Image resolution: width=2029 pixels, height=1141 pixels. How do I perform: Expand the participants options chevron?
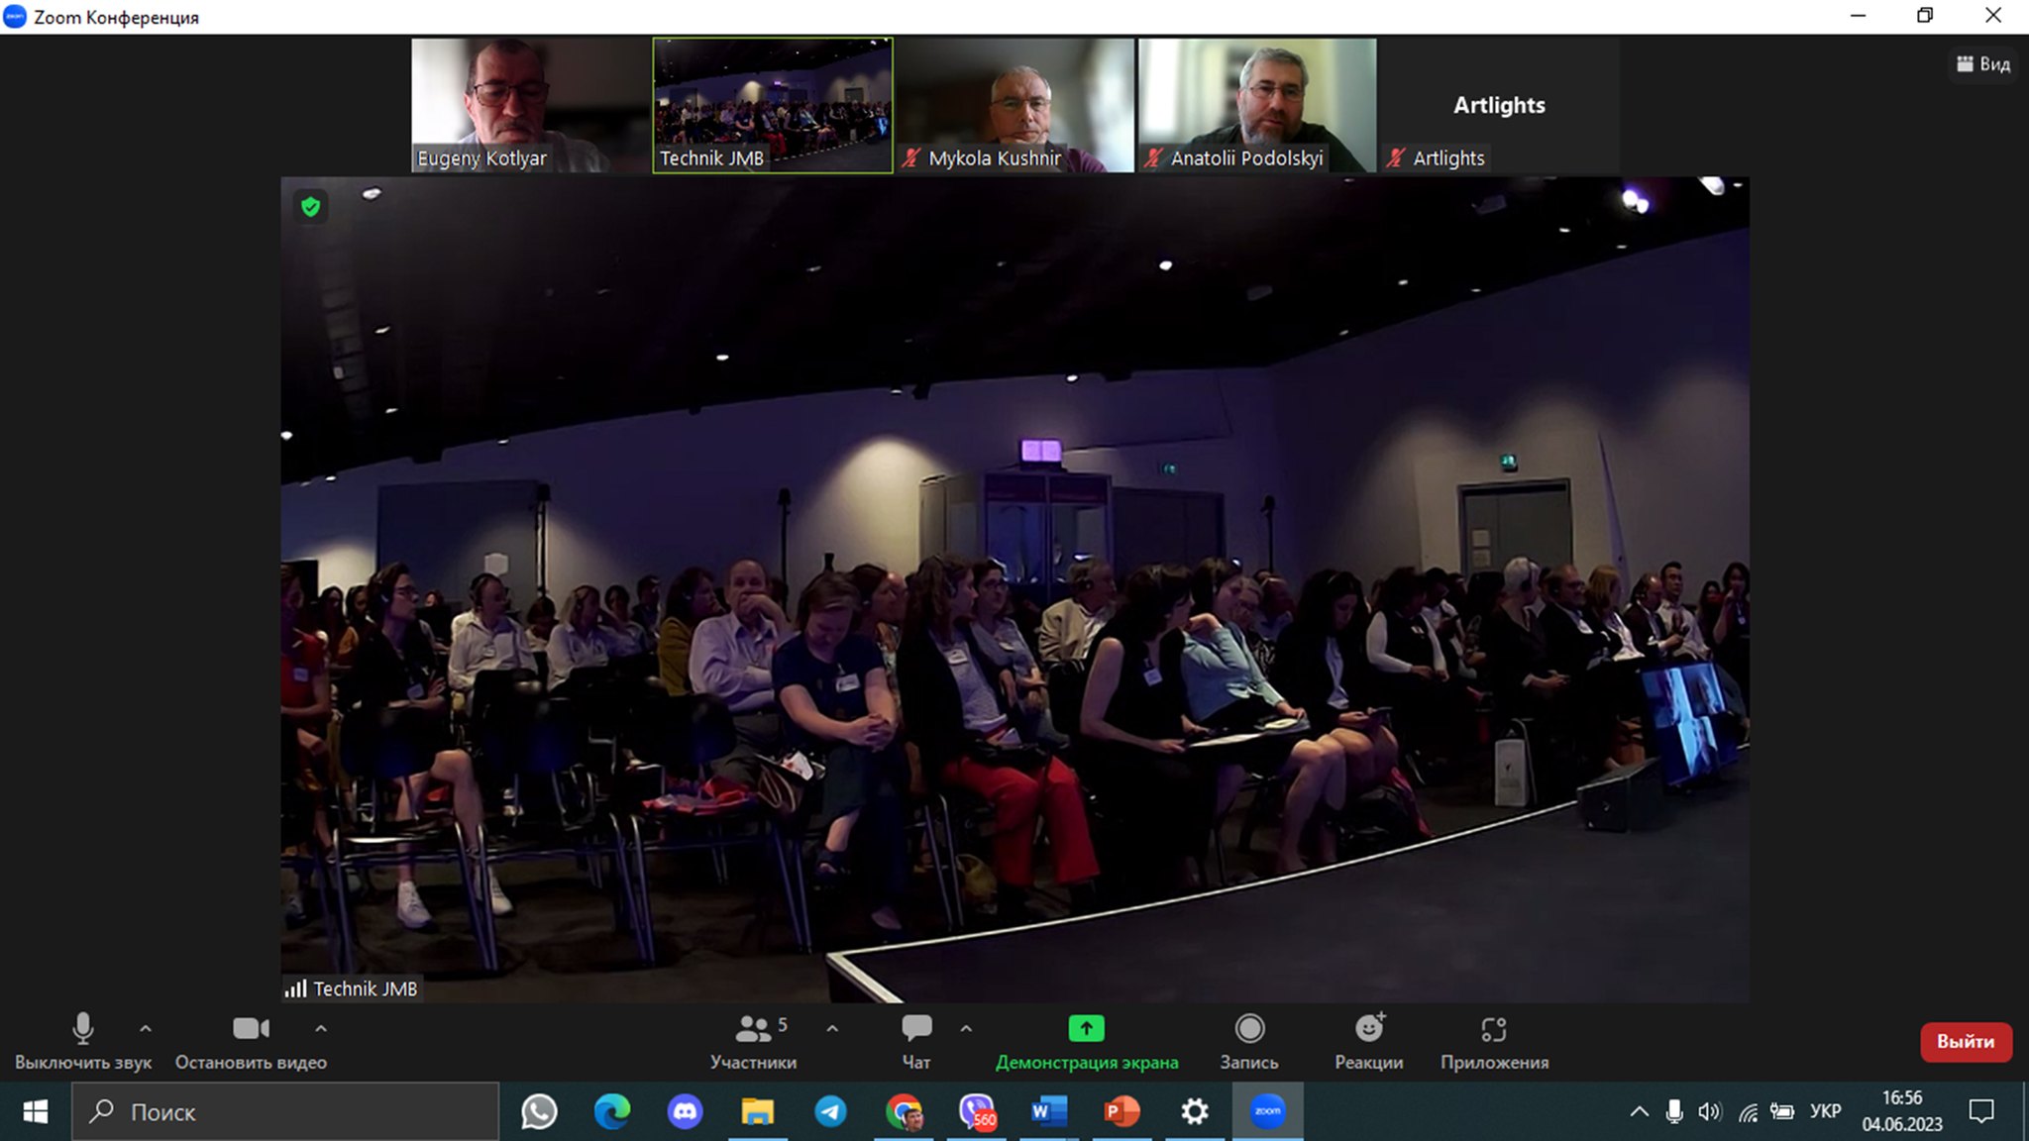pos(832,1029)
